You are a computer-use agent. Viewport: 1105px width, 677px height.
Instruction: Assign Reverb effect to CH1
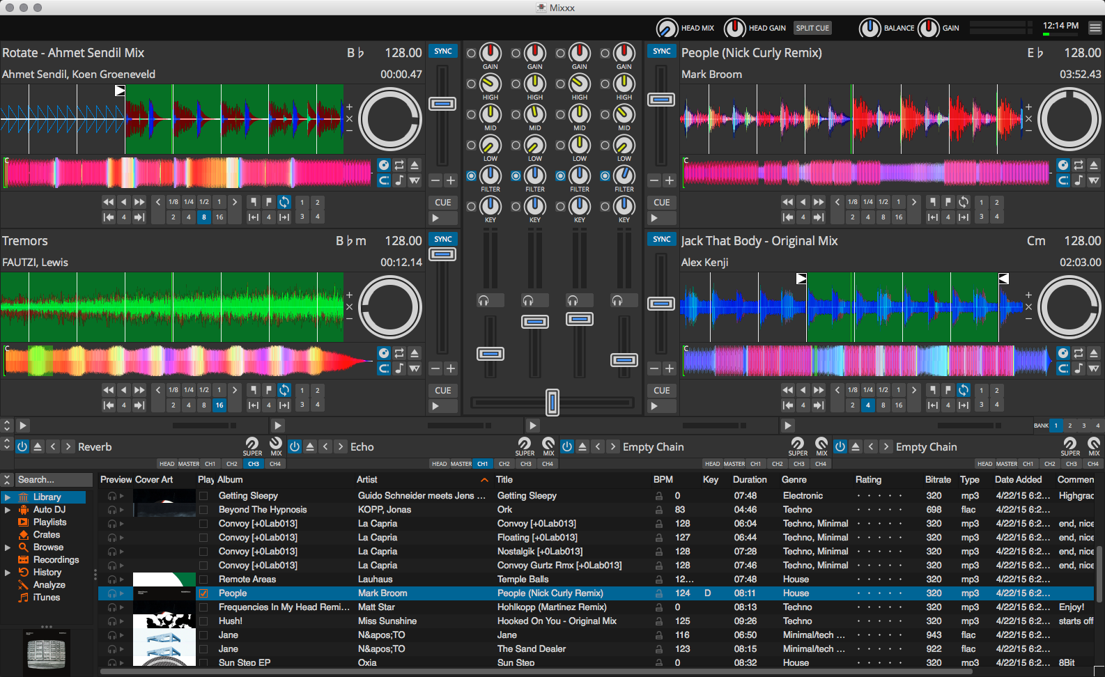[x=210, y=464]
